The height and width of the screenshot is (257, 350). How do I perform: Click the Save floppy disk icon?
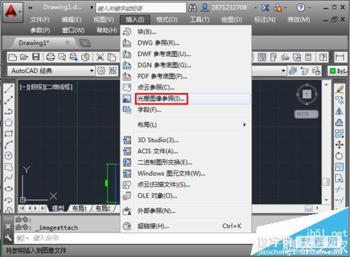pyautogui.click(x=36, y=57)
